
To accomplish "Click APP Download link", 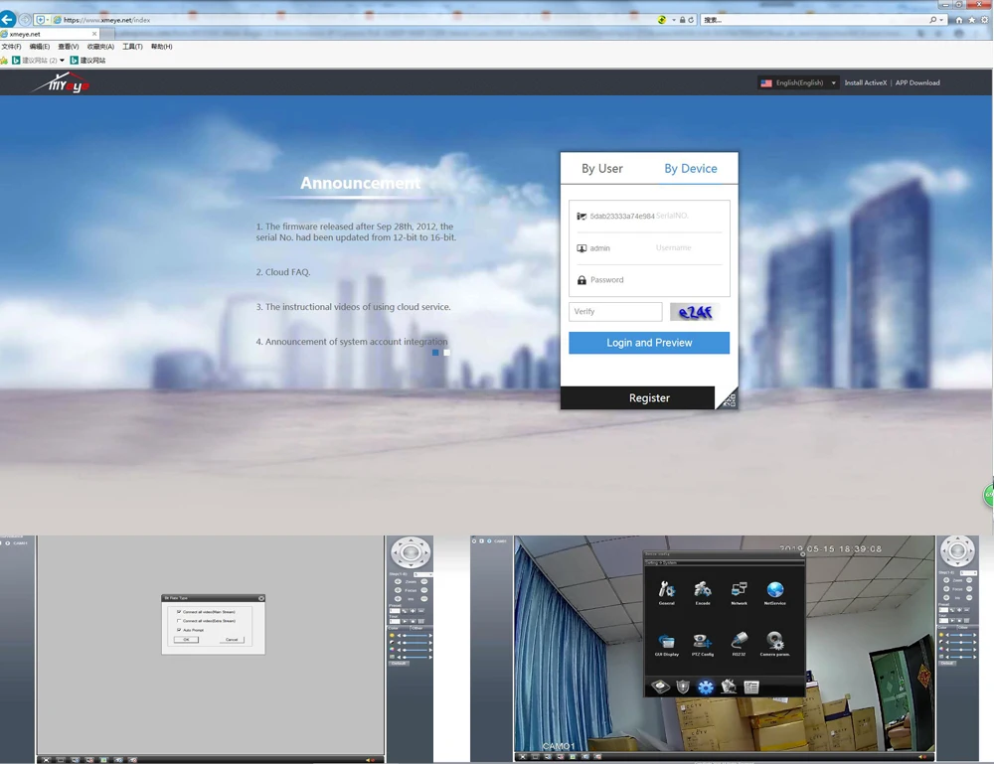I will (x=917, y=83).
